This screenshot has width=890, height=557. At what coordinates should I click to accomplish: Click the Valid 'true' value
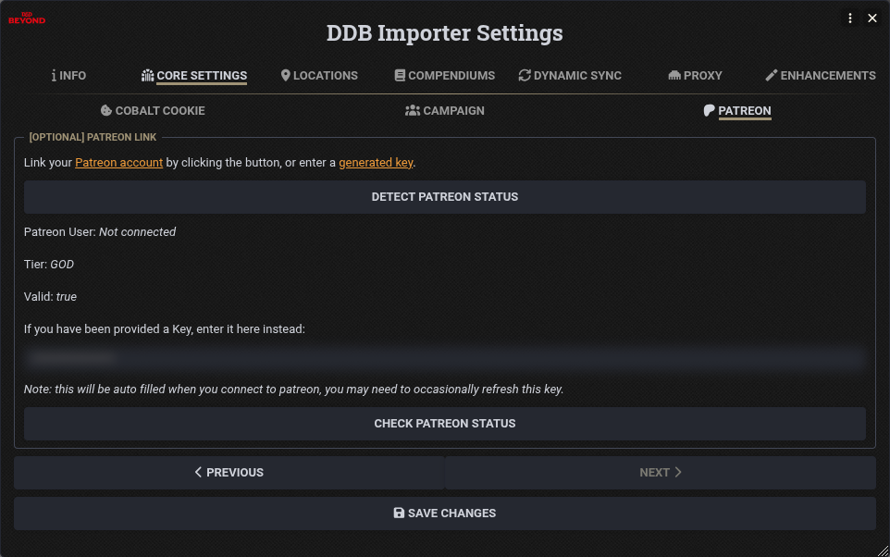coord(67,296)
